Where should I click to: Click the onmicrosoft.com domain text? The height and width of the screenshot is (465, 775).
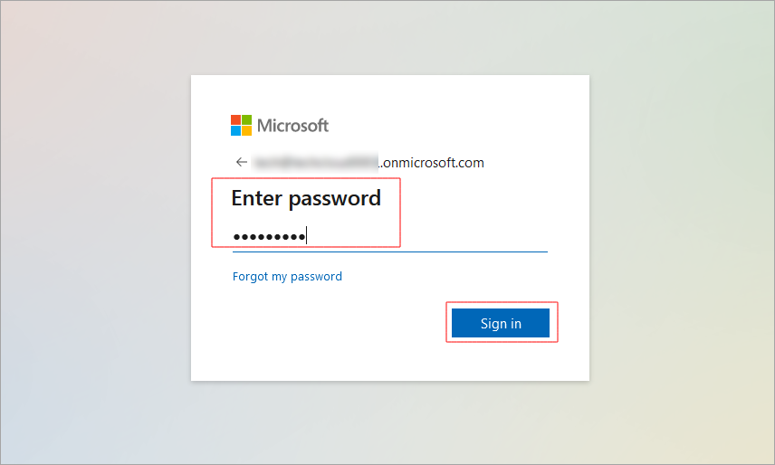tap(433, 163)
